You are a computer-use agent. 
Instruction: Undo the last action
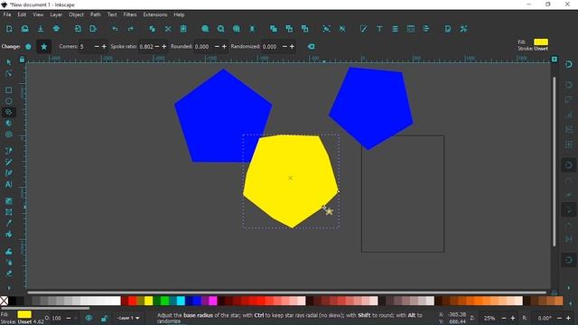click(115, 29)
